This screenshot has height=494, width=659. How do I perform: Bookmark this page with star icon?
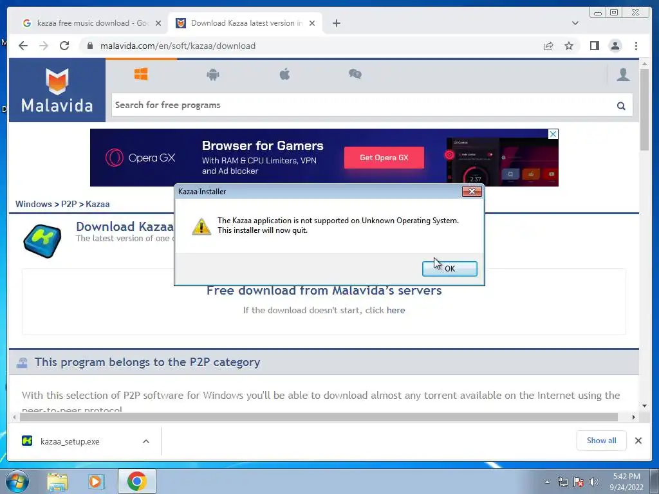569,46
